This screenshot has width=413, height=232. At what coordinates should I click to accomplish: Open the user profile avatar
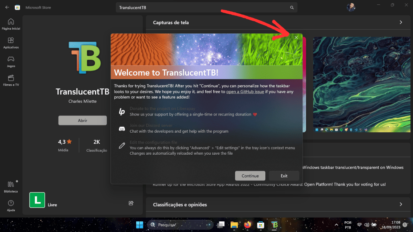pos(351,7)
